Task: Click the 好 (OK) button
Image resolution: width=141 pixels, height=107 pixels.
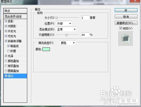Action: pyautogui.click(x=126, y=10)
